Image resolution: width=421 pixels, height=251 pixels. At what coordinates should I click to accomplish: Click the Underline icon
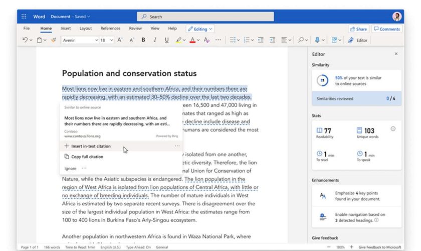(x=166, y=40)
